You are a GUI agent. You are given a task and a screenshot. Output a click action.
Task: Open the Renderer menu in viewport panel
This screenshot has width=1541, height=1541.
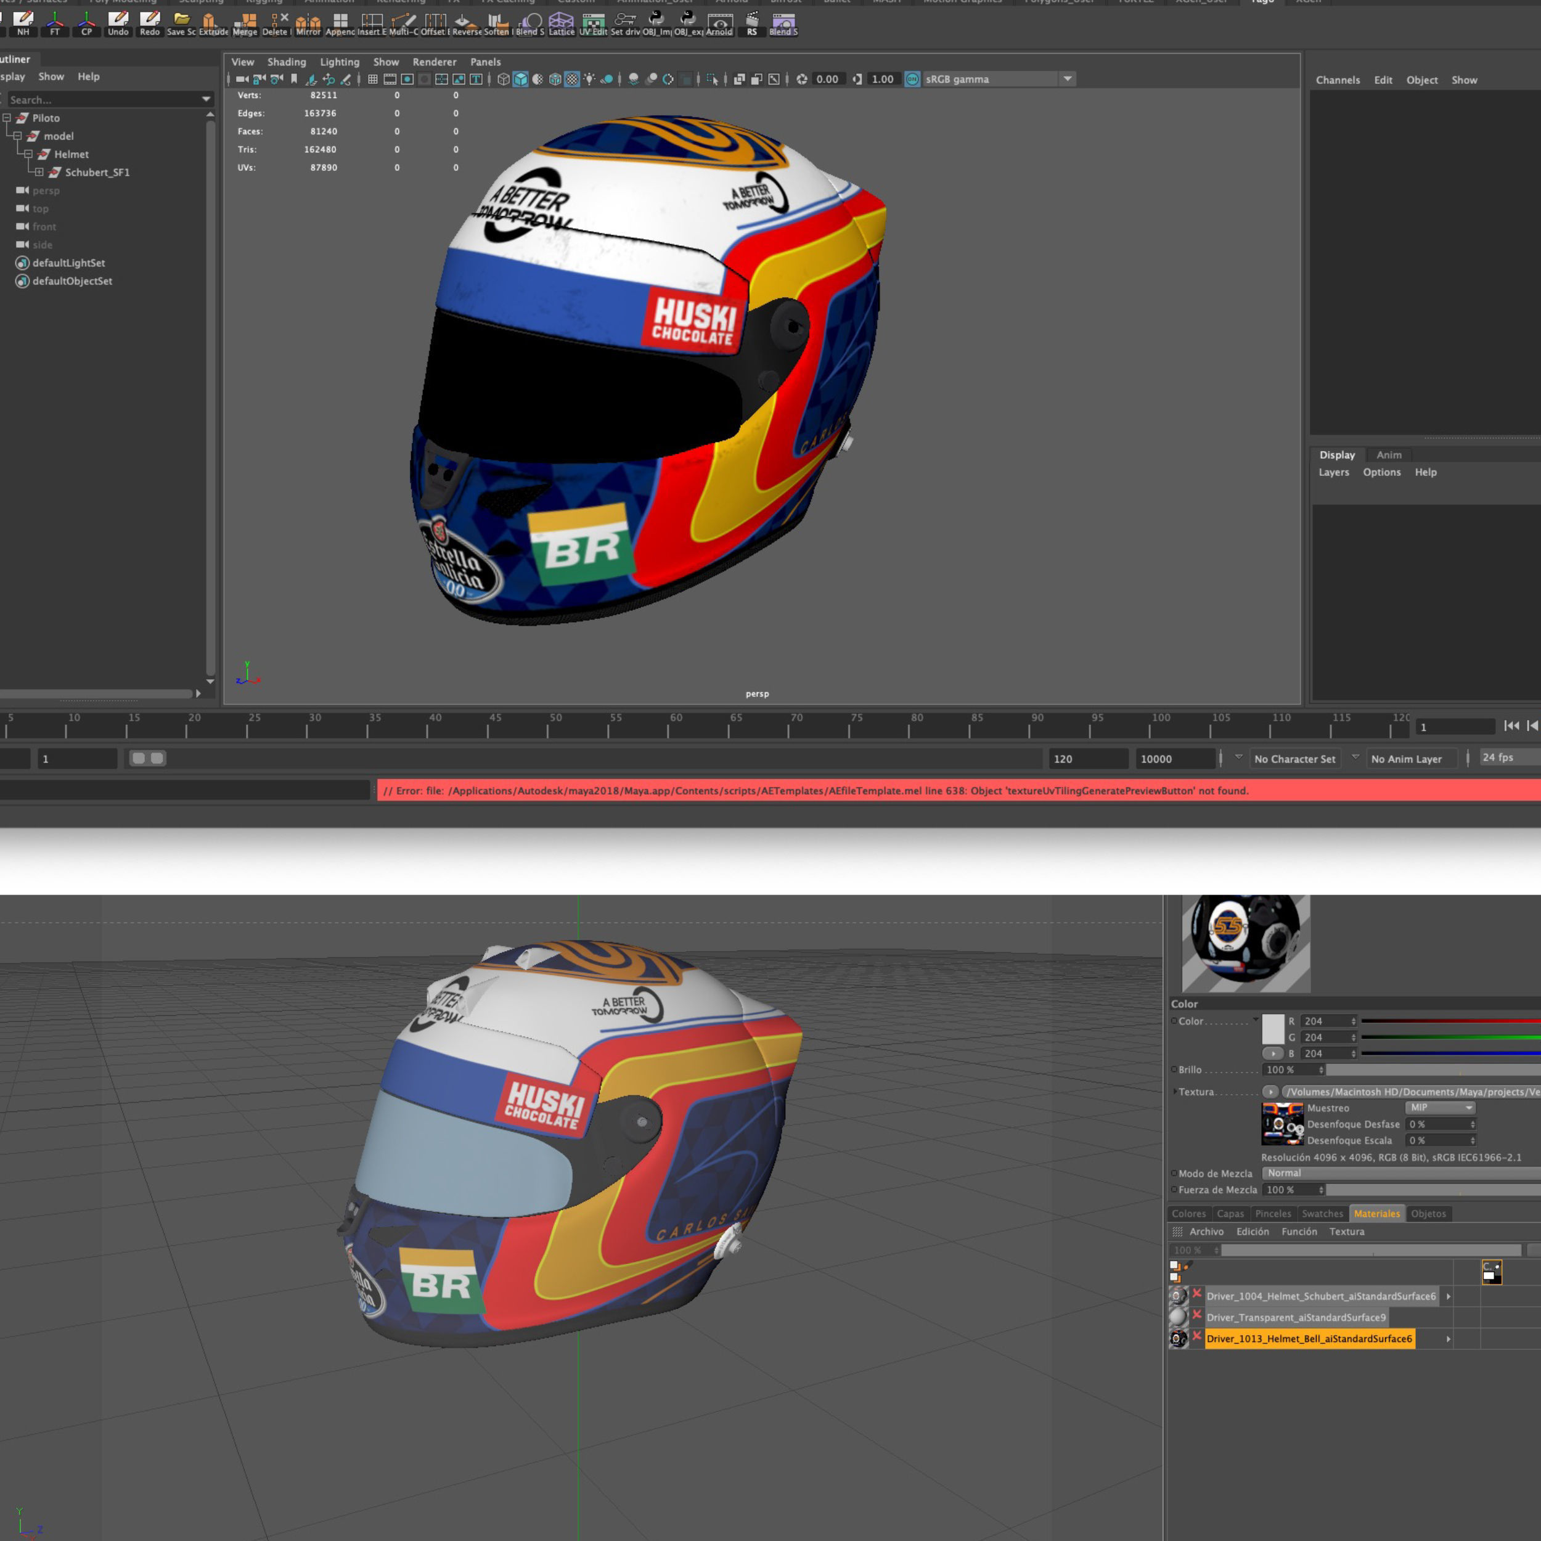tap(434, 62)
